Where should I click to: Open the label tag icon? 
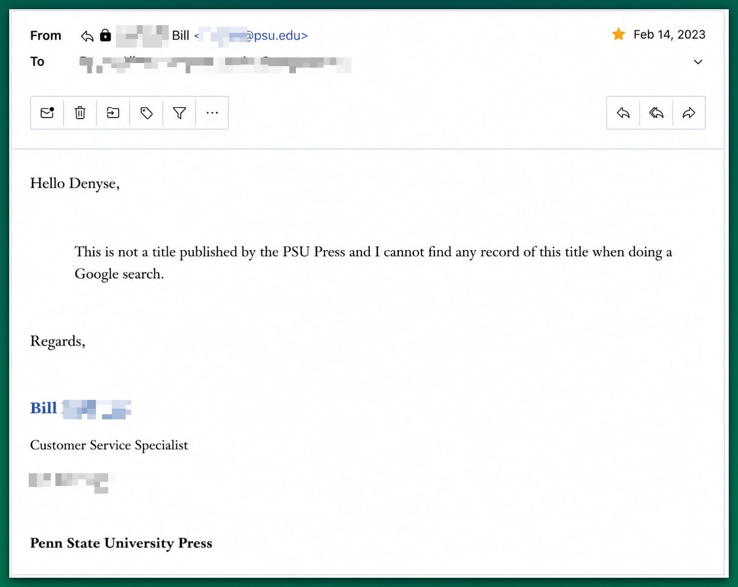point(146,113)
